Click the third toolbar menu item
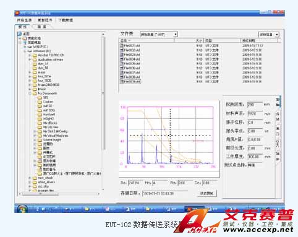This screenshot has width=298, height=237. point(66,20)
